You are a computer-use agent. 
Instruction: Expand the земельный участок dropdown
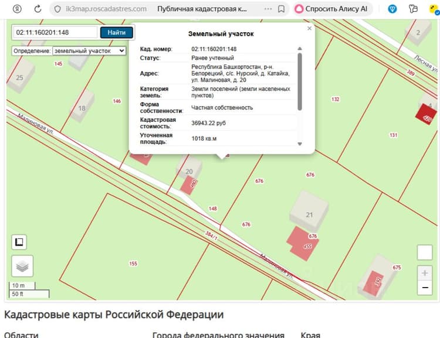click(x=89, y=51)
